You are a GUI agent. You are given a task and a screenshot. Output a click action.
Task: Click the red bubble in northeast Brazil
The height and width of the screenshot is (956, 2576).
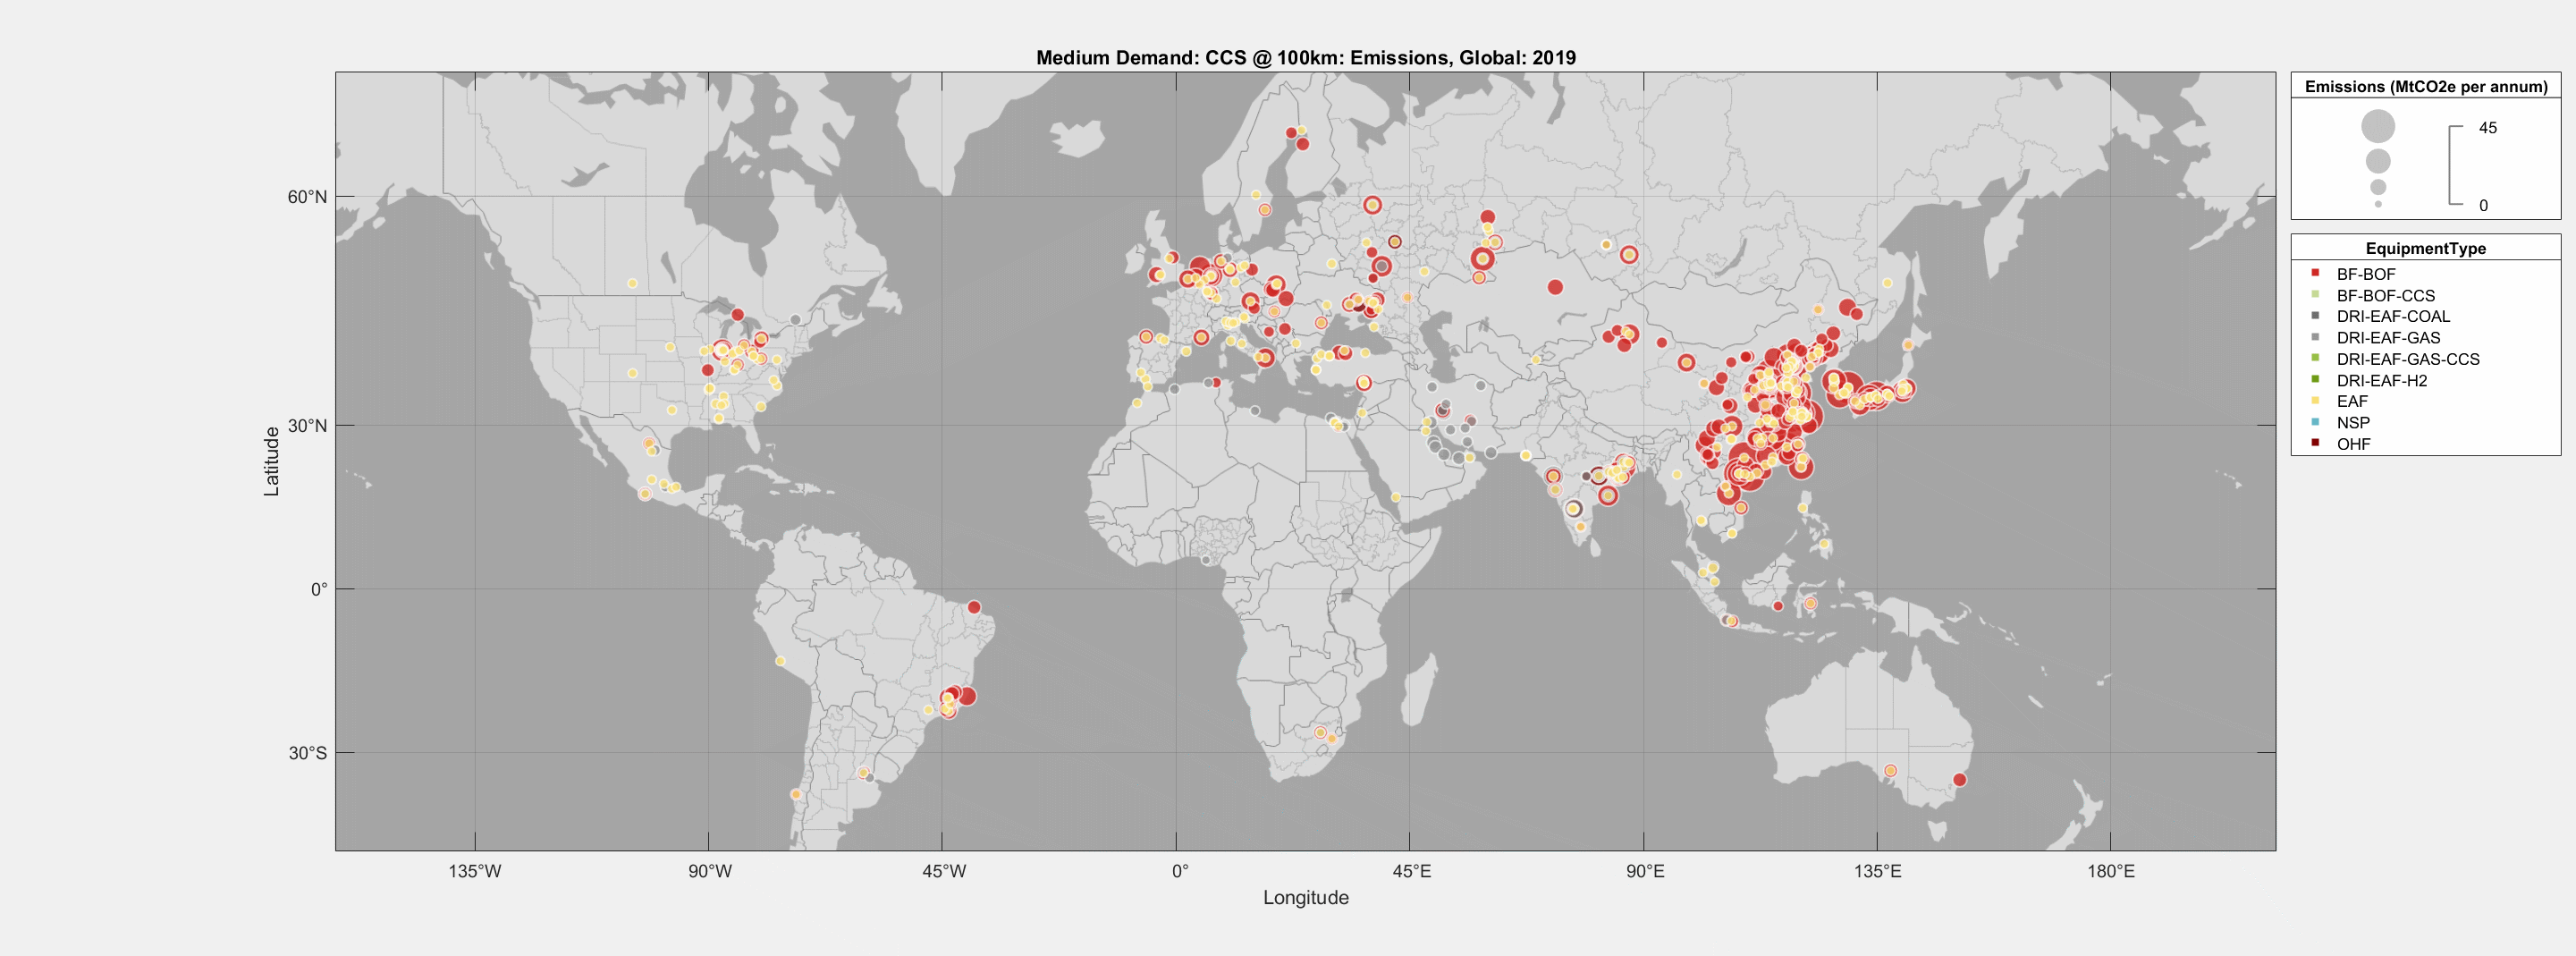click(x=974, y=607)
